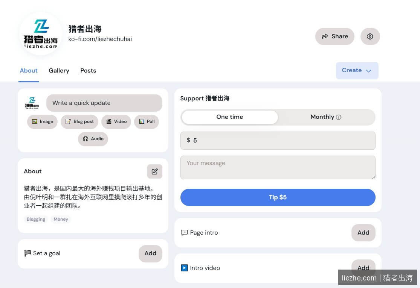This screenshot has height=288, width=420.
Task: Click the large profile logo avatar
Action: (41, 34)
